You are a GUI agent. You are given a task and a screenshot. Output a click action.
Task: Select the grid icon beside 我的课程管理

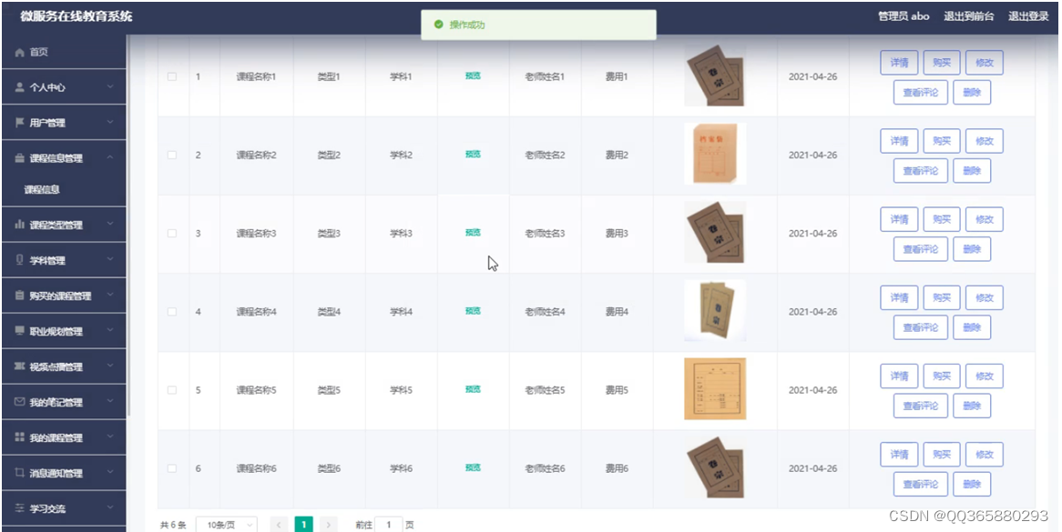pyautogui.click(x=18, y=435)
